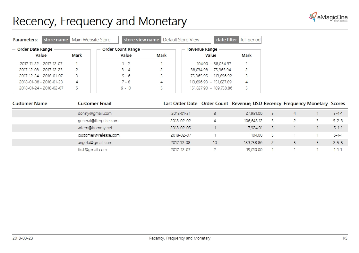359x253 pixels.
Task: Select email general@tierprice.com
Action: pyautogui.click(x=98, y=121)
